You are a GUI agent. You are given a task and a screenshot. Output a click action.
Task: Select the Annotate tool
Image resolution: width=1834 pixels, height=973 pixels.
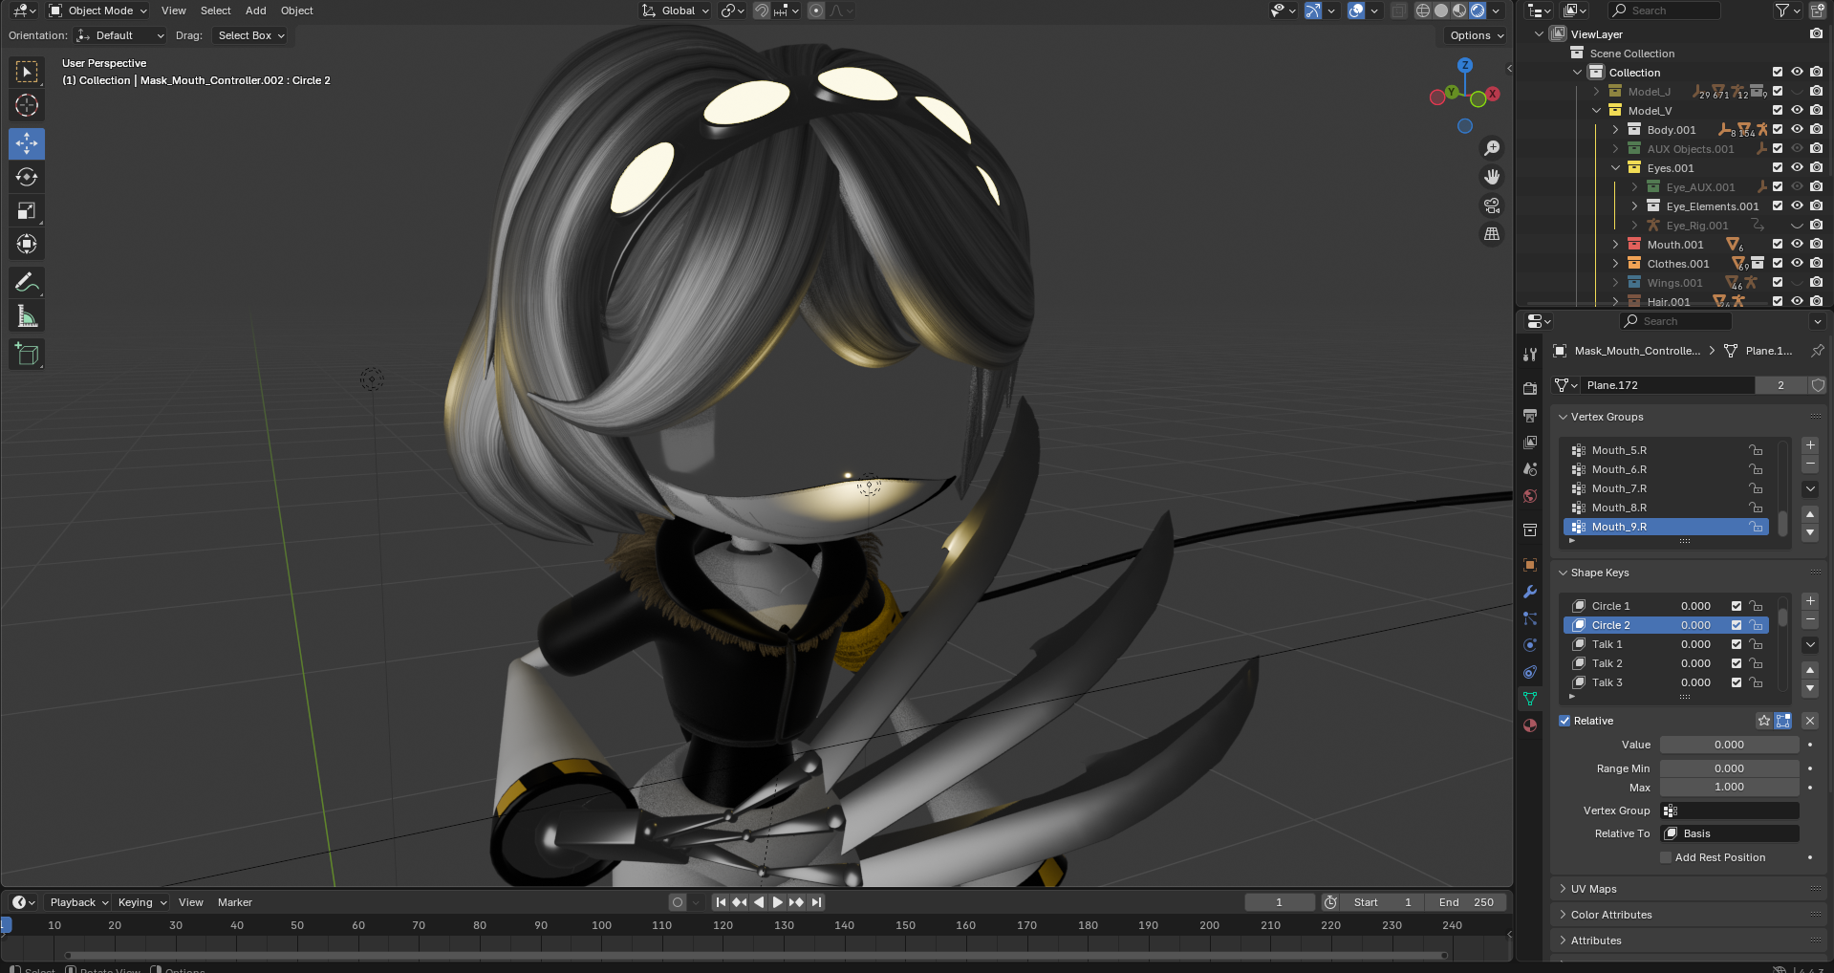[x=27, y=282]
